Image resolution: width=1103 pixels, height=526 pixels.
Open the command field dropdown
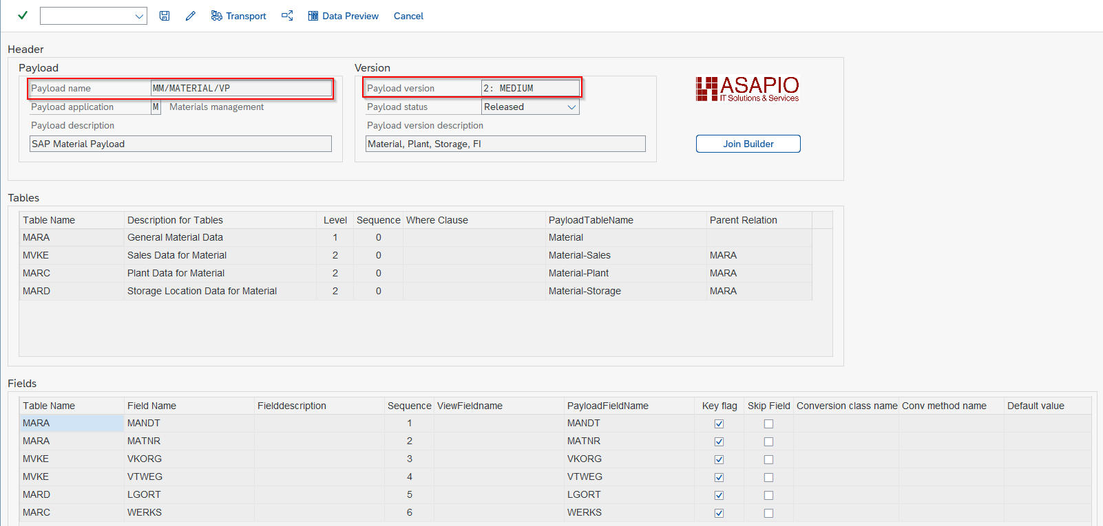pyautogui.click(x=139, y=16)
